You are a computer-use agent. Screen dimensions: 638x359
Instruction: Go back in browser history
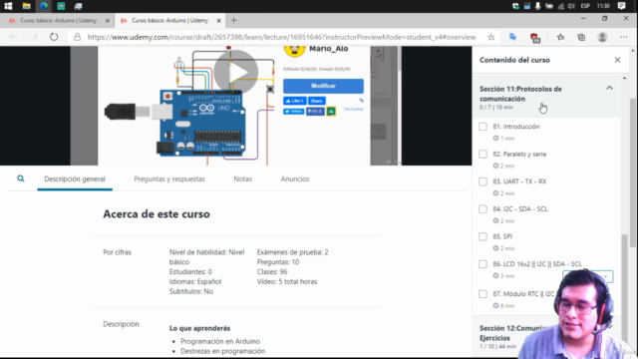(13, 37)
